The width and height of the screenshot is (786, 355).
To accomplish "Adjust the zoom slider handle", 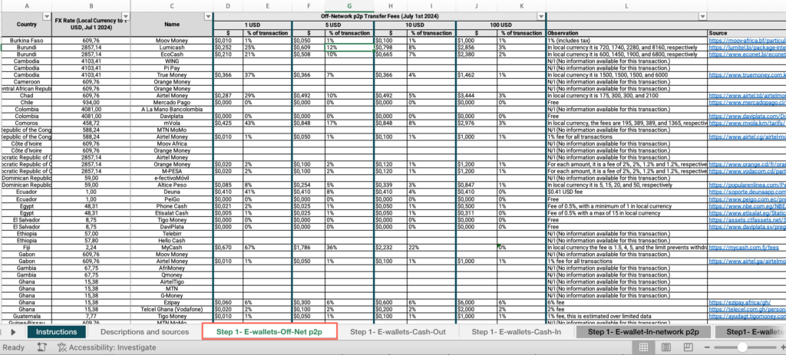I will click(742, 347).
